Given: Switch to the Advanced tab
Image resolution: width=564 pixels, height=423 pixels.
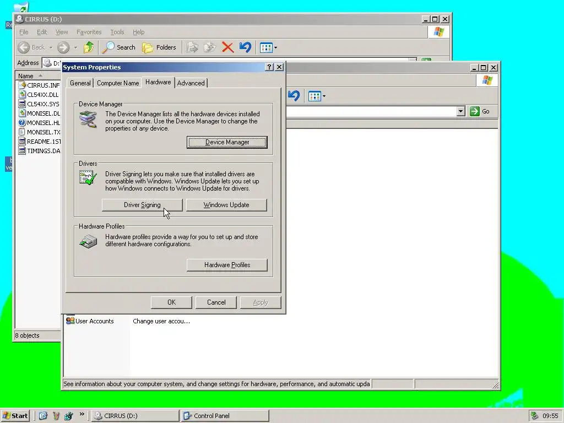Looking at the screenshot, I should (191, 83).
